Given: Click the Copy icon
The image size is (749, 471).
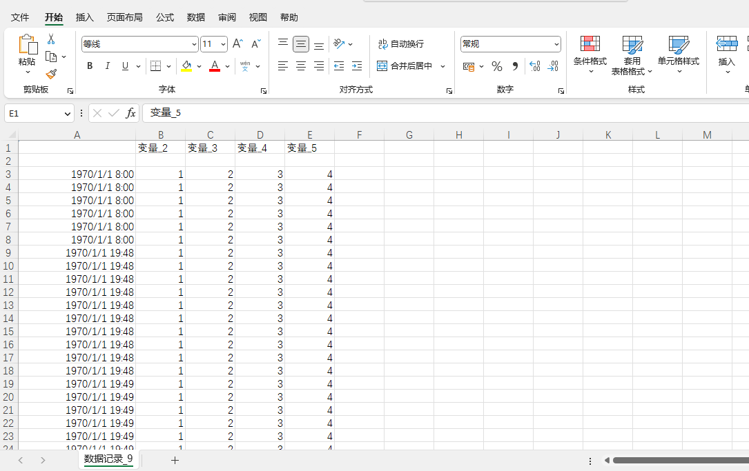Looking at the screenshot, I should point(50,57).
